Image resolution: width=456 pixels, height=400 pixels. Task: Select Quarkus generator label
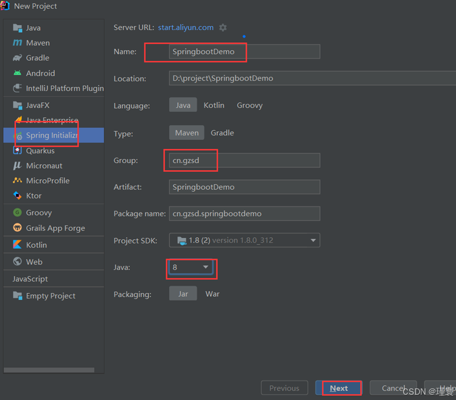click(40, 151)
